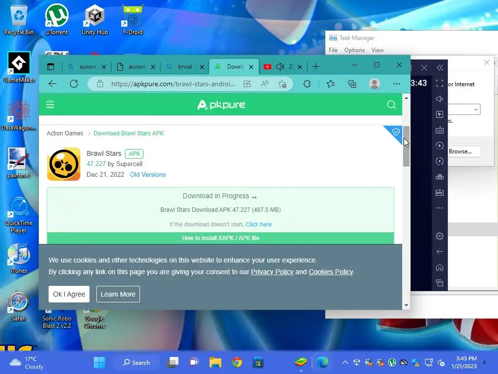Open Edge extensions menu
498x374 pixels.
coord(307,84)
